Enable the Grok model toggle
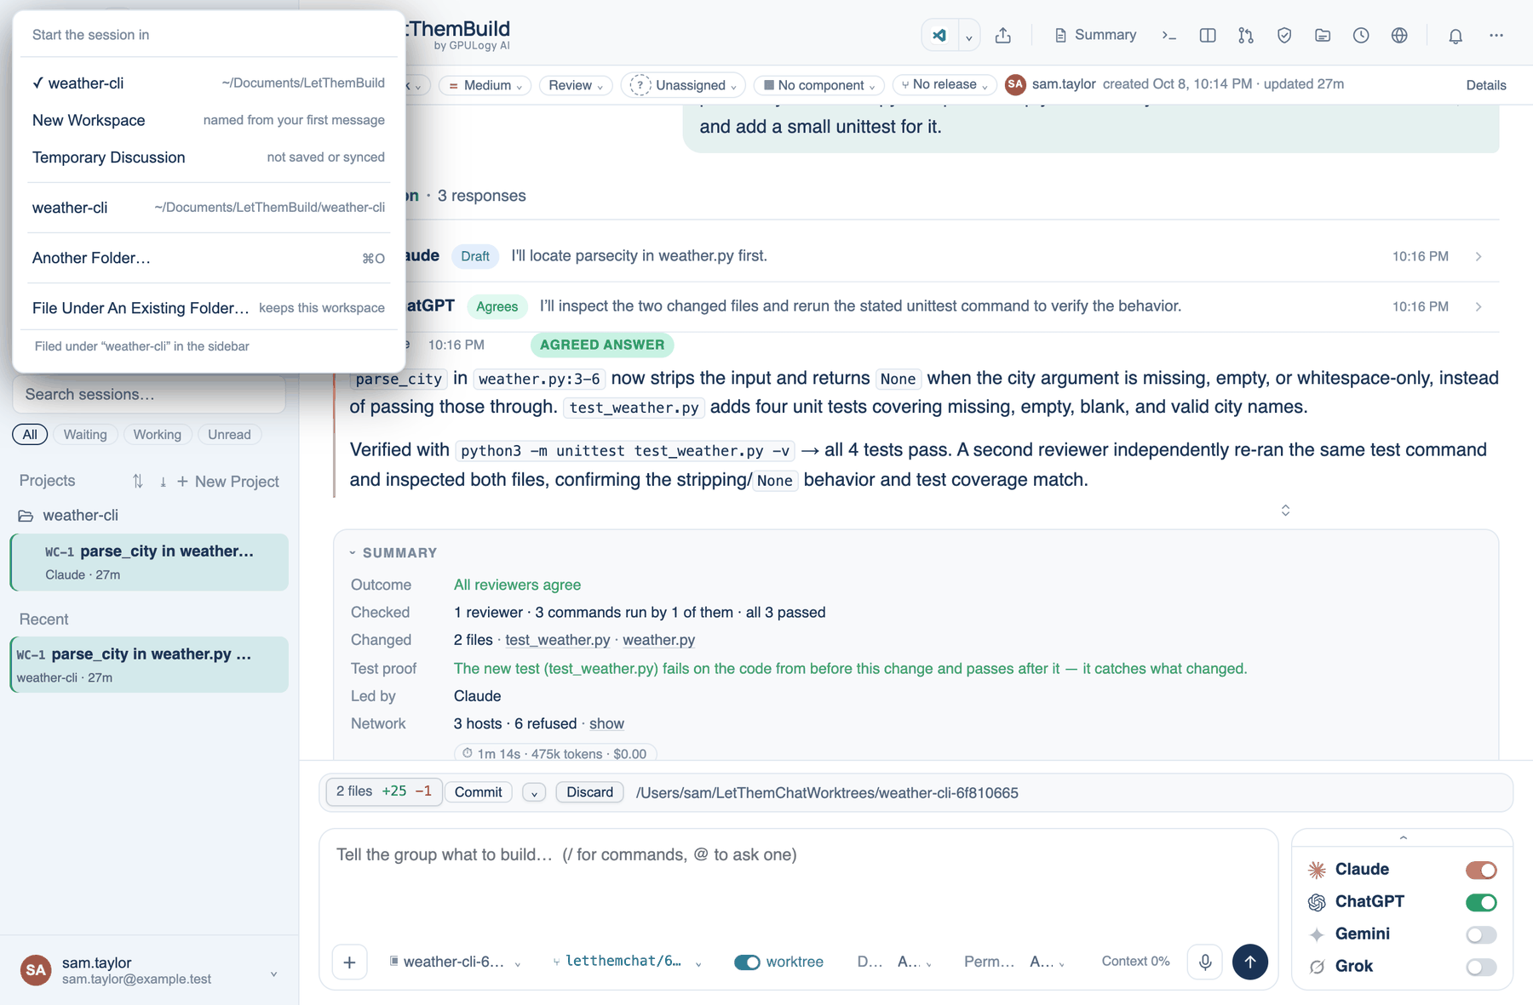This screenshot has width=1533, height=1005. (1481, 967)
